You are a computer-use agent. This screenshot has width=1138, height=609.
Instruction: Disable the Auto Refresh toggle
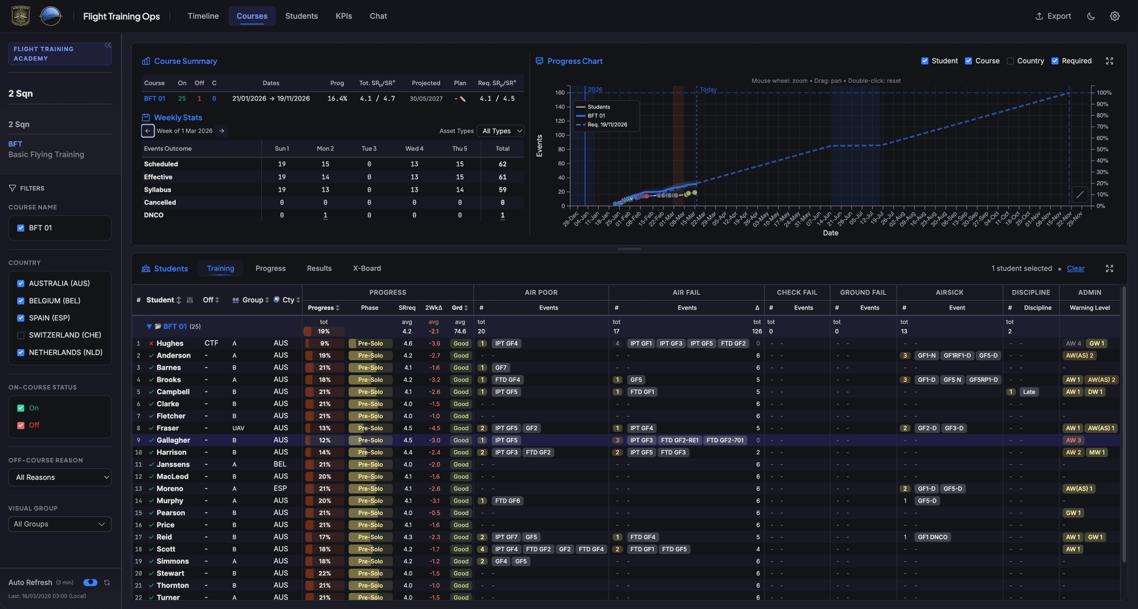tap(90, 582)
